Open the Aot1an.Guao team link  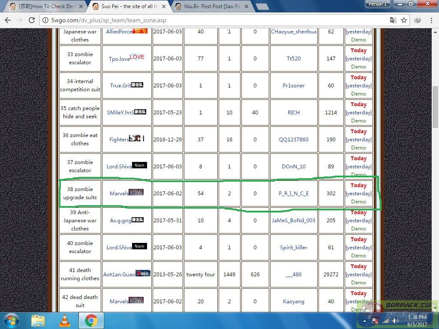119,274
